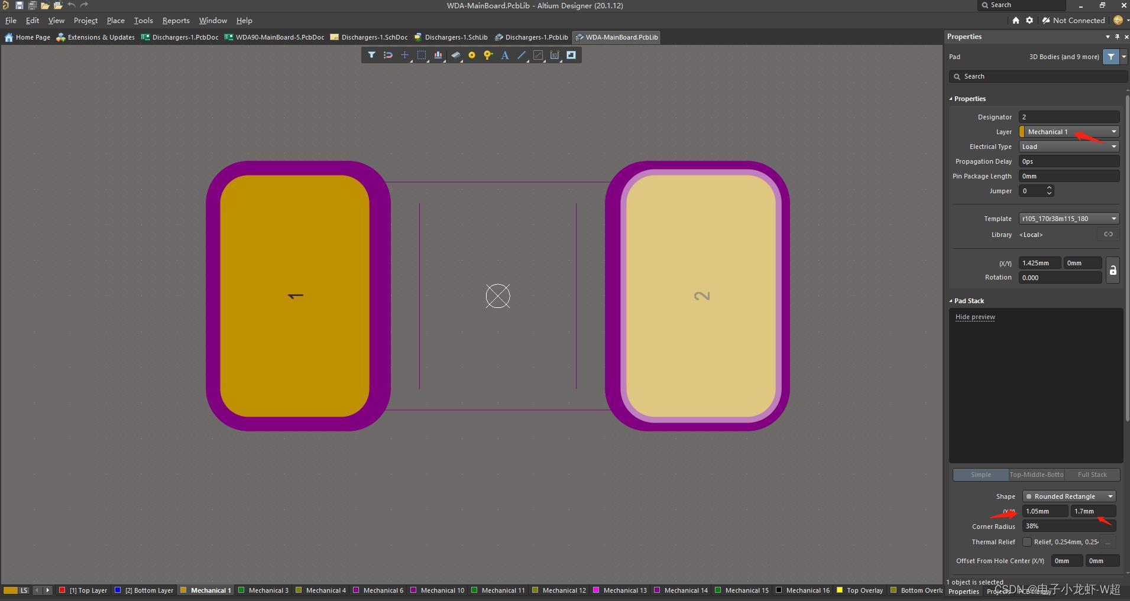Select the place string tool
Image resolution: width=1130 pixels, height=601 pixels.
tap(505, 55)
